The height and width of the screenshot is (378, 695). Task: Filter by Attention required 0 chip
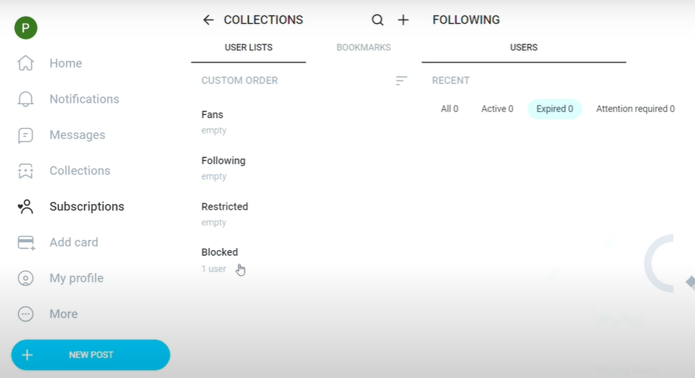pyautogui.click(x=635, y=109)
